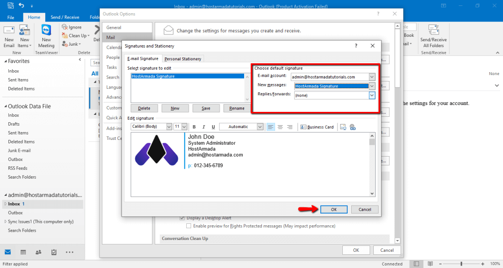Delete the selected signature
This screenshot has width=503, height=268.
tap(144, 108)
